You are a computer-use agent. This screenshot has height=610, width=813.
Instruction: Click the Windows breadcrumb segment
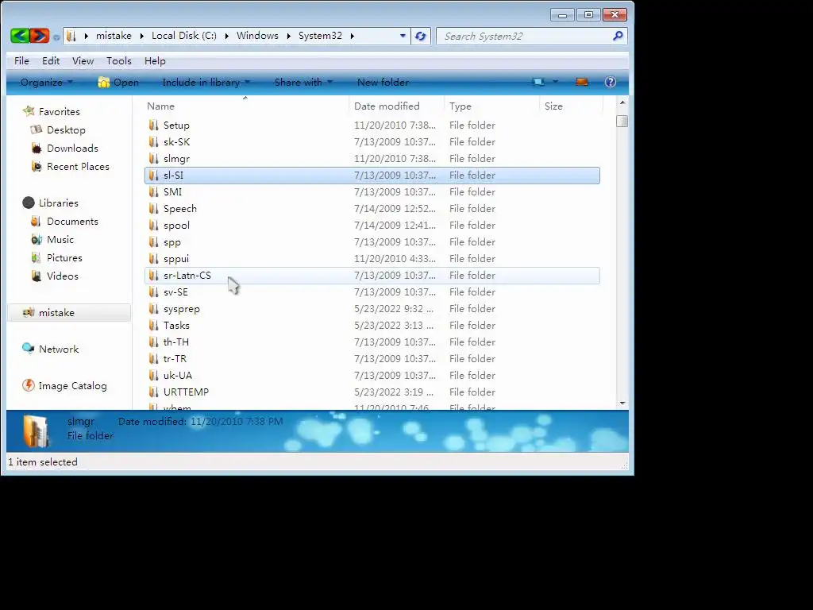tap(258, 36)
